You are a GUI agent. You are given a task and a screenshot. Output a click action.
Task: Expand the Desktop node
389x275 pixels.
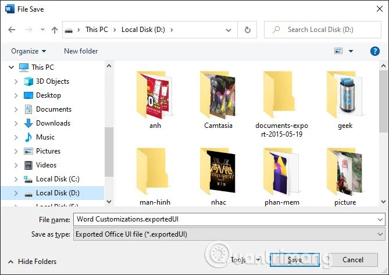(x=16, y=95)
